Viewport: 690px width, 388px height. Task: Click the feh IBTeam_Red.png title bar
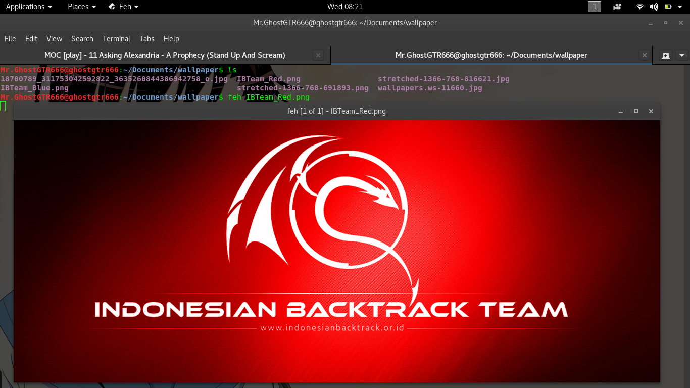click(x=336, y=111)
